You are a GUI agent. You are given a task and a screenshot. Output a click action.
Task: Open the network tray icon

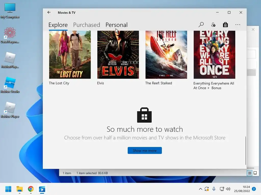222,189
